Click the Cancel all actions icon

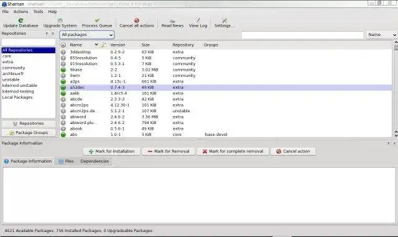137,20
